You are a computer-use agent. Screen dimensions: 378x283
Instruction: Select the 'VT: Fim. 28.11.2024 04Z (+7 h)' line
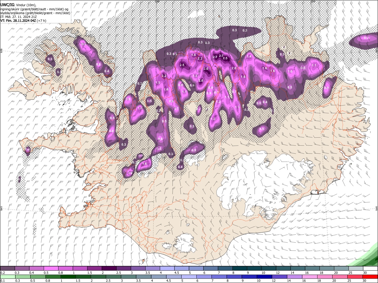click(x=23, y=21)
